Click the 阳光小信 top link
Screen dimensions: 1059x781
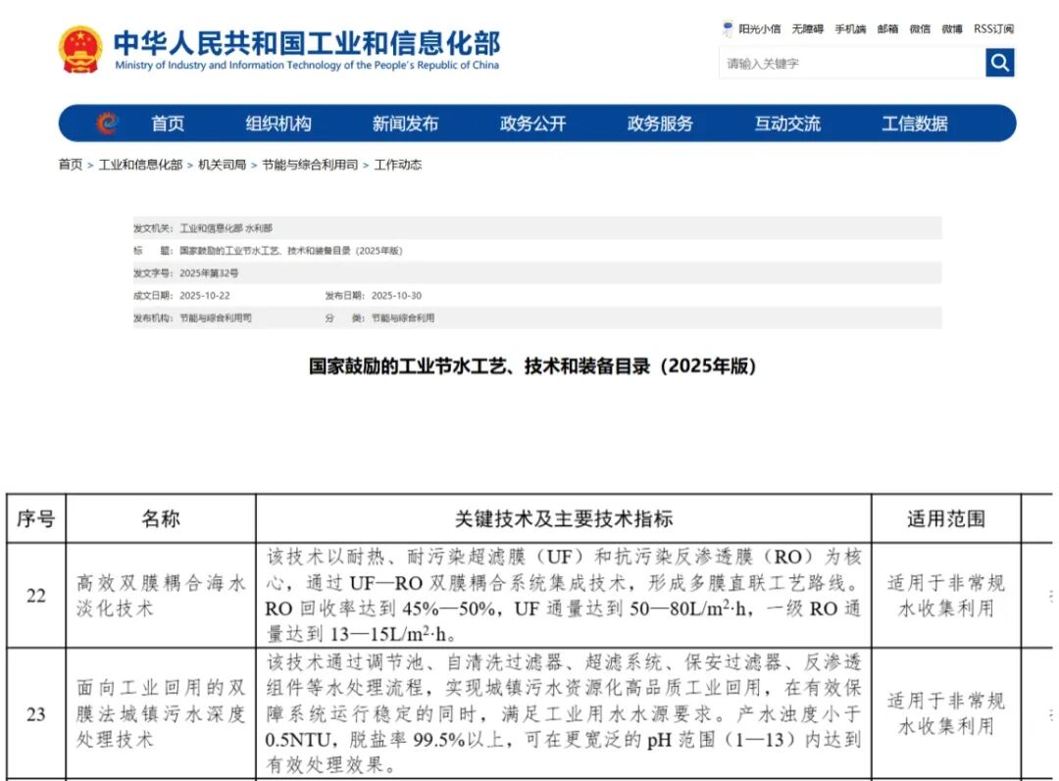(x=759, y=29)
